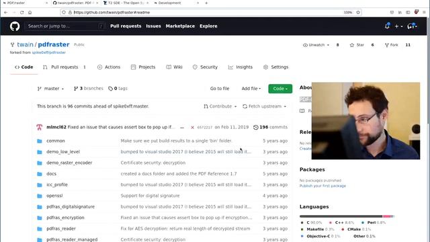Open the Insights tab
Viewport: 430px width, 242px height.
point(241,67)
